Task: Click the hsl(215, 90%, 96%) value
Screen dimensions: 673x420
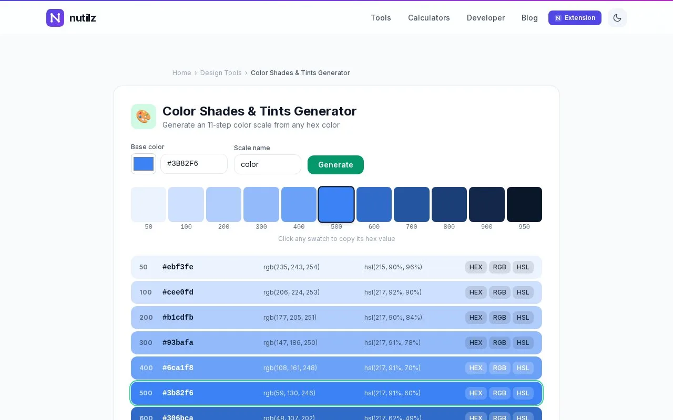Action: [x=393, y=267]
